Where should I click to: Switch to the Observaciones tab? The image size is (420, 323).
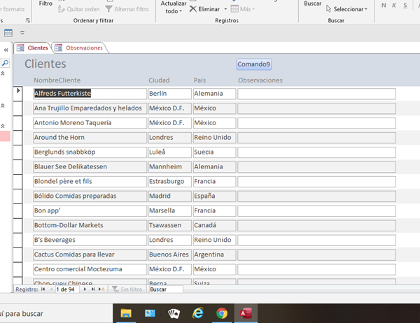tap(83, 48)
